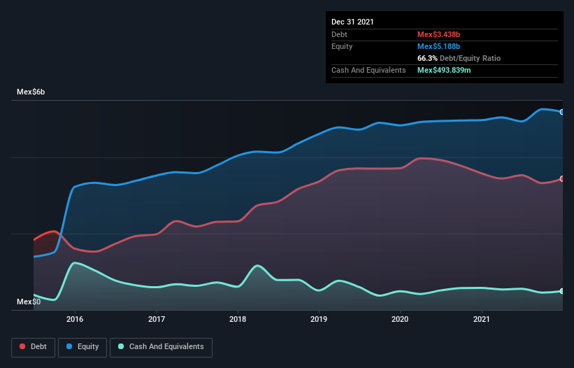574x368 pixels.
Task: Select the blue Equity endpoint marker
Action: (x=562, y=112)
